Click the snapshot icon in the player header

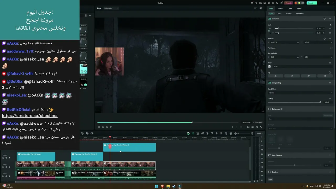261,8
